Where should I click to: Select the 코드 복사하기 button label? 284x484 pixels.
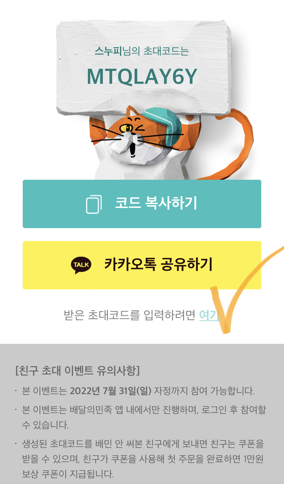(156, 203)
